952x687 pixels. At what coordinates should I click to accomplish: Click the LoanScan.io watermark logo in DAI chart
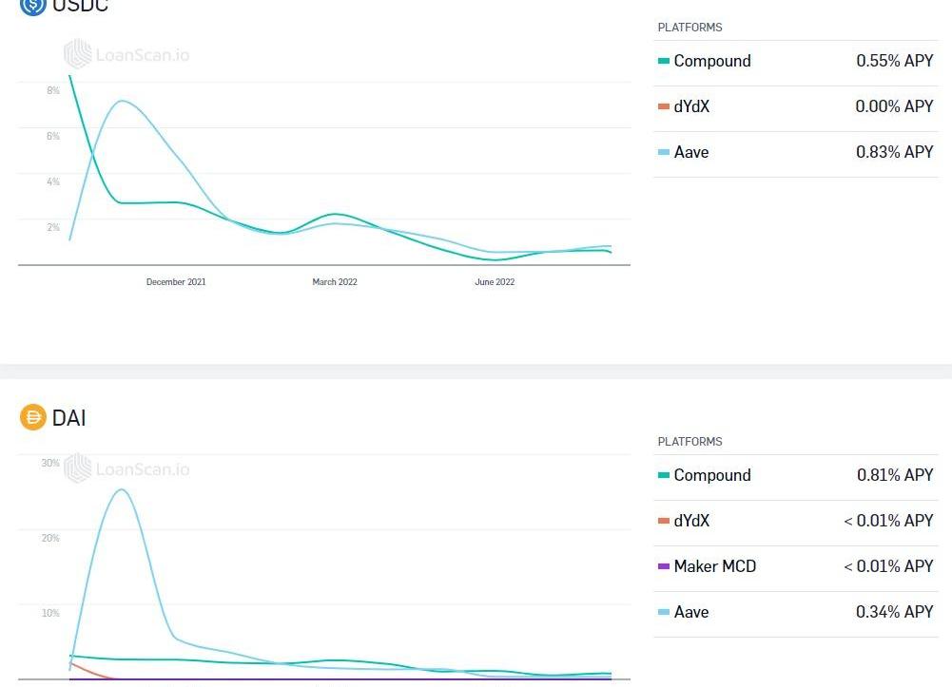tap(78, 468)
